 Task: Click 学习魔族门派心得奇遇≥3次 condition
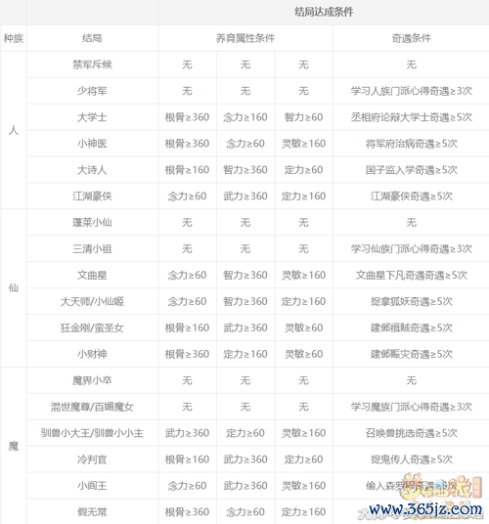point(411,407)
